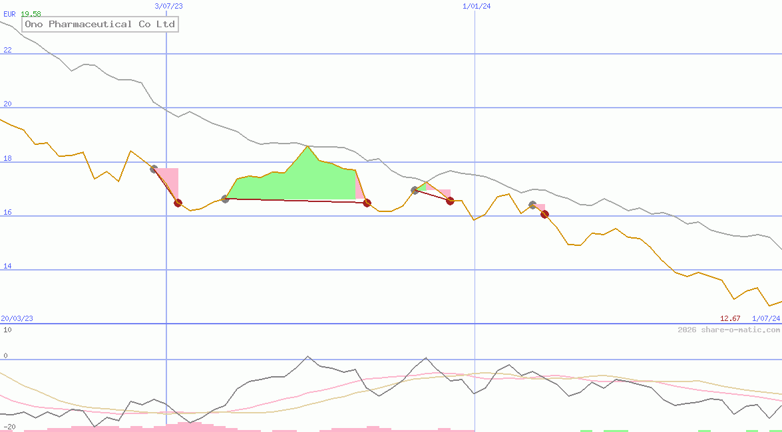
Task: Select the gray marker dot near 3/07/23
Action: pyautogui.click(x=154, y=168)
